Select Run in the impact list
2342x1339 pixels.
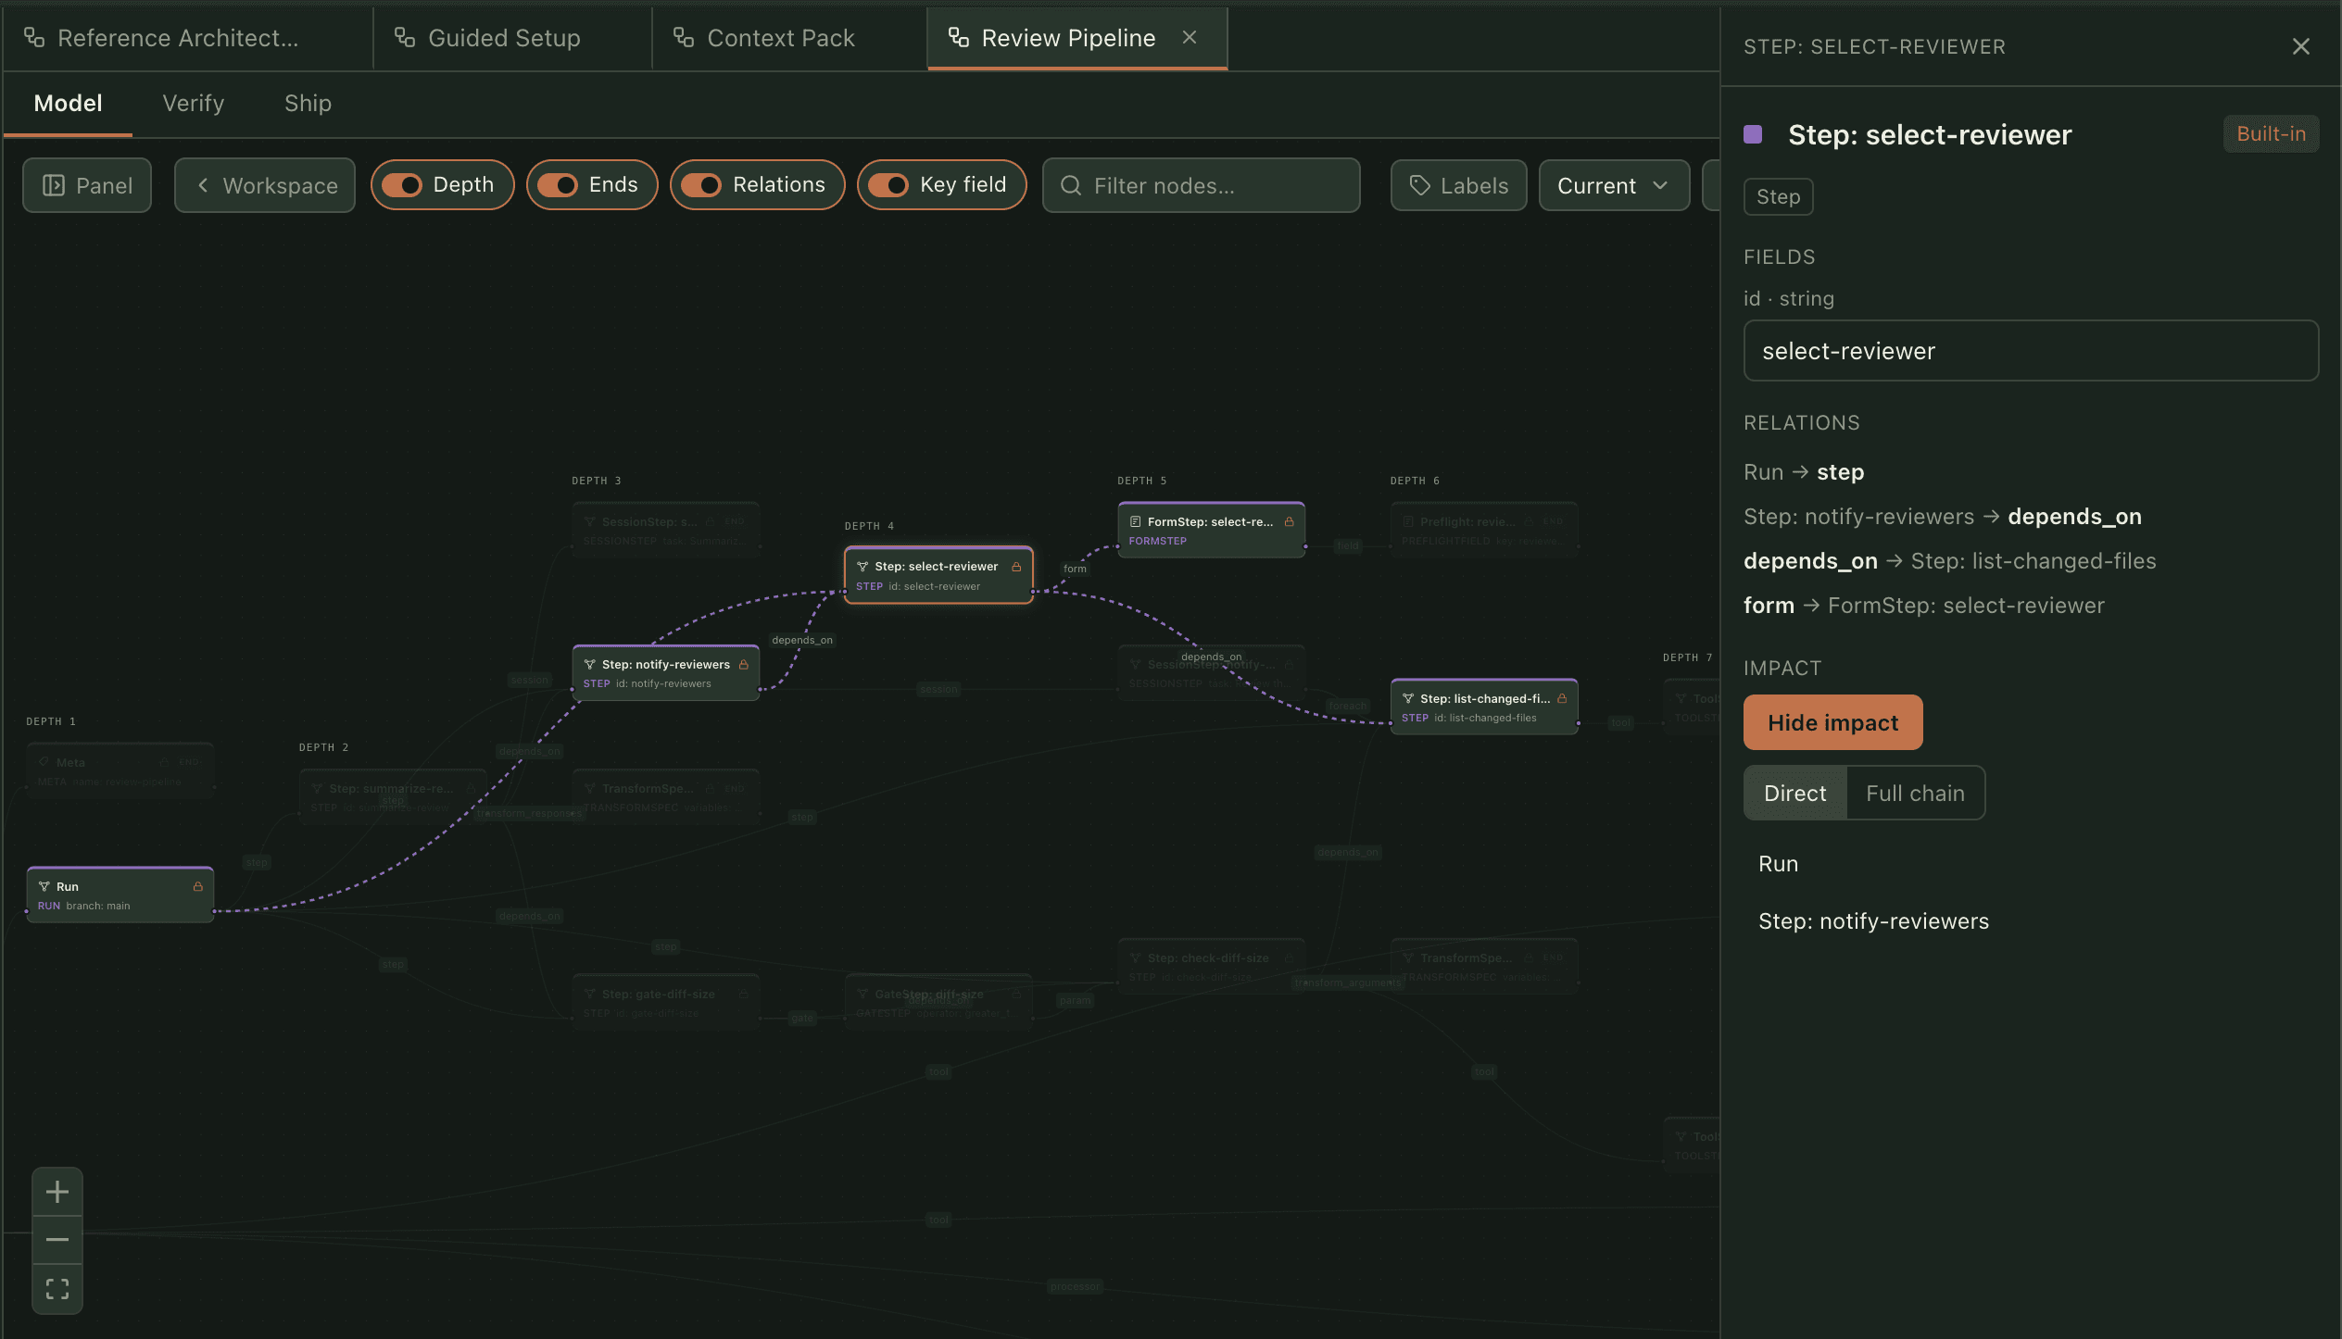pyautogui.click(x=1778, y=864)
